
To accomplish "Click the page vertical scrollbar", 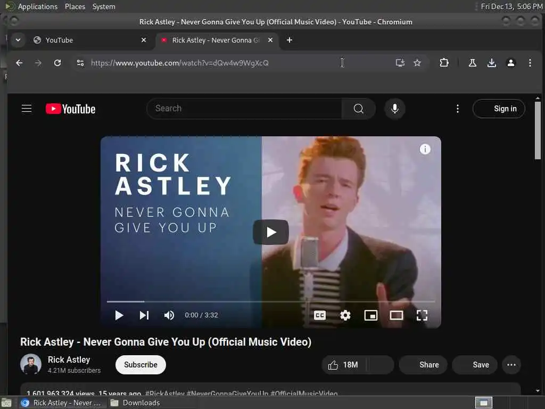I will pyautogui.click(x=538, y=130).
